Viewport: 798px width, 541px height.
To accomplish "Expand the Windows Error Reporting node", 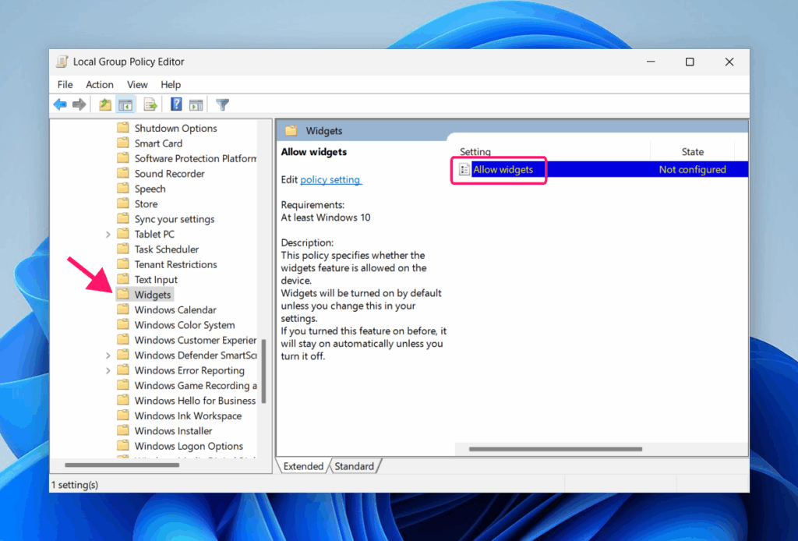I will tap(108, 370).
